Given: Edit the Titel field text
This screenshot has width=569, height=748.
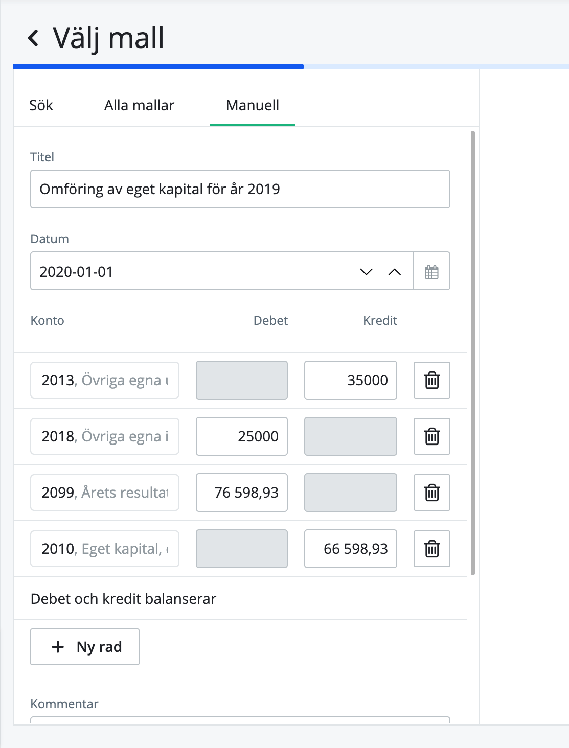Looking at the screenshot, I should [x=240, y=189].
